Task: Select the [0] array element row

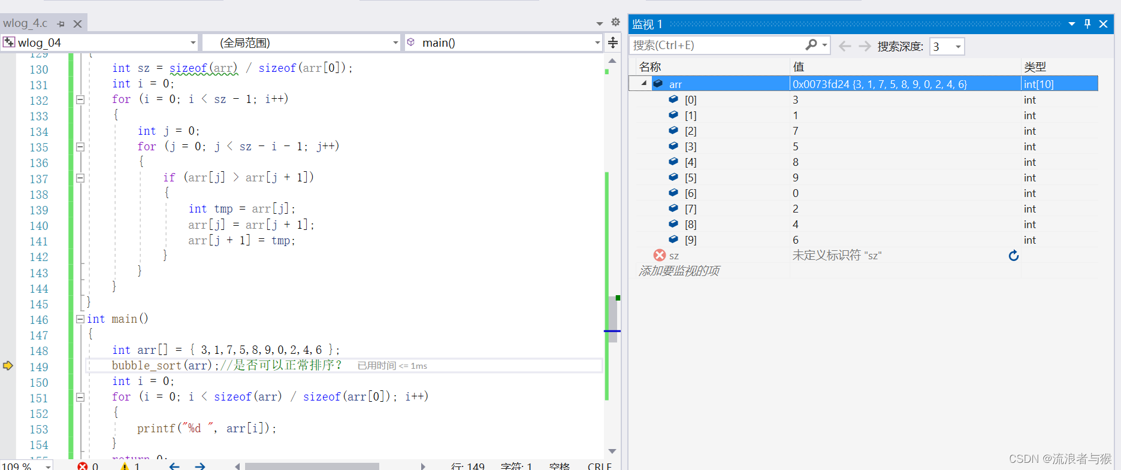Action: pos(863,100)
